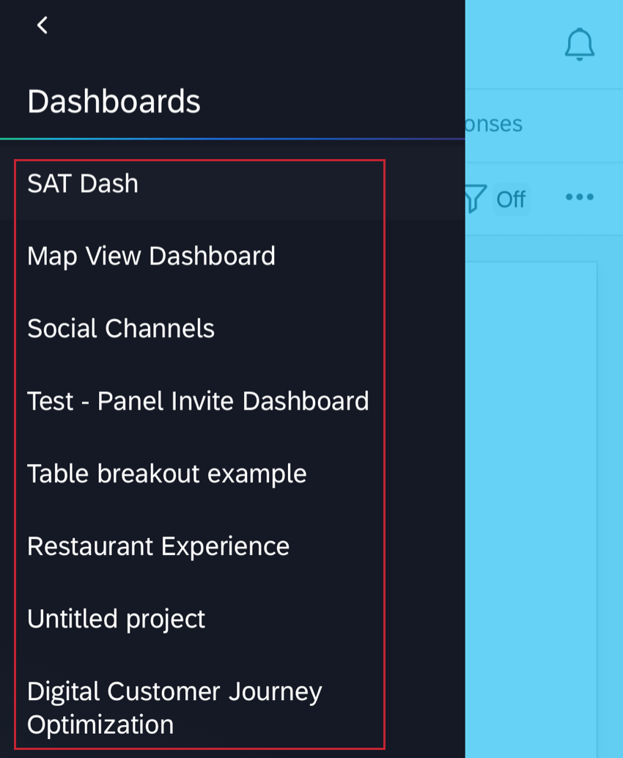The width and height of the screenshot is (623, 758).
Task: Open Restaurant Experience dashboard
Action: click(x=158, y=546)
